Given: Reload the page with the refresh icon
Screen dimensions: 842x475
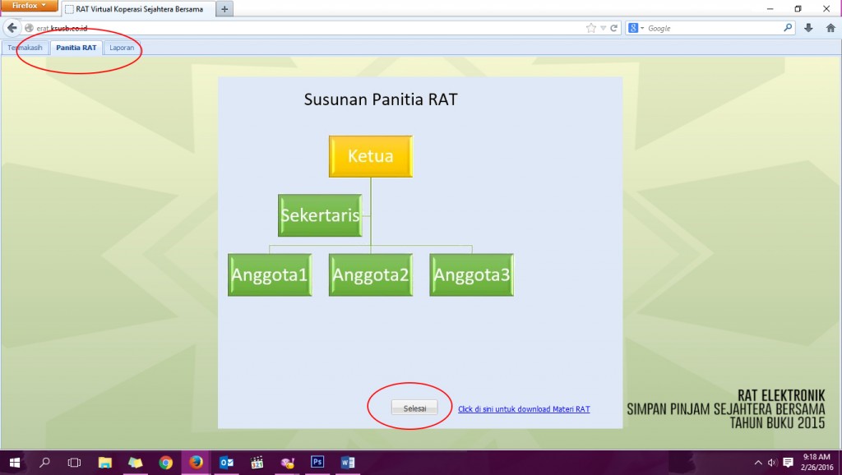Looking at the screenshot, I should [613, 27].
